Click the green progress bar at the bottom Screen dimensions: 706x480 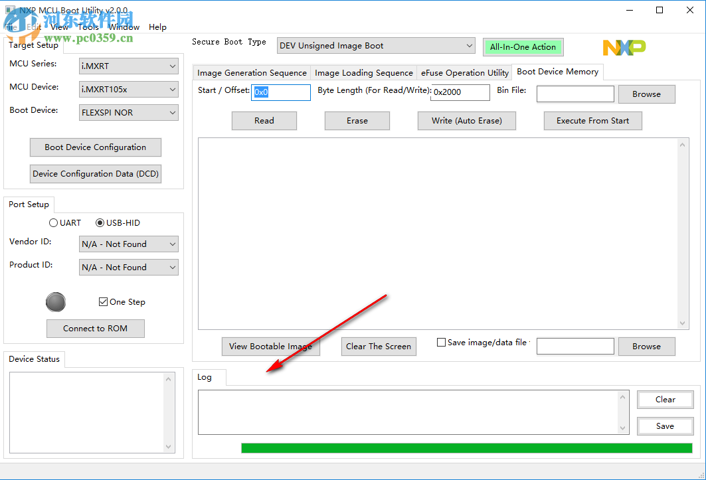(465, 448)
